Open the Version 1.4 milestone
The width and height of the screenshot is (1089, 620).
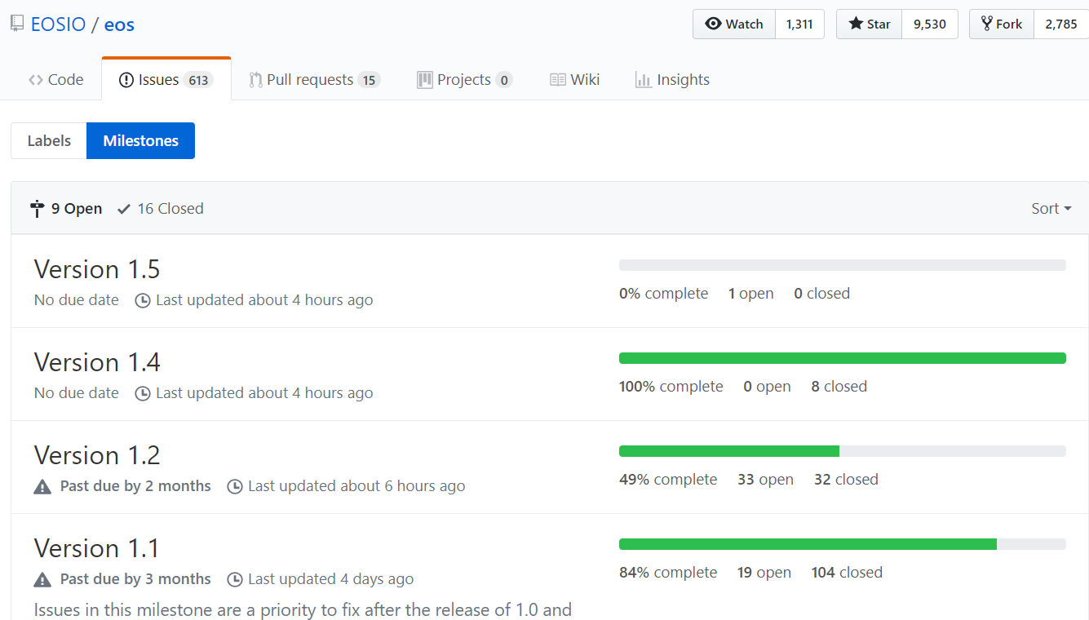coord(97,362)
